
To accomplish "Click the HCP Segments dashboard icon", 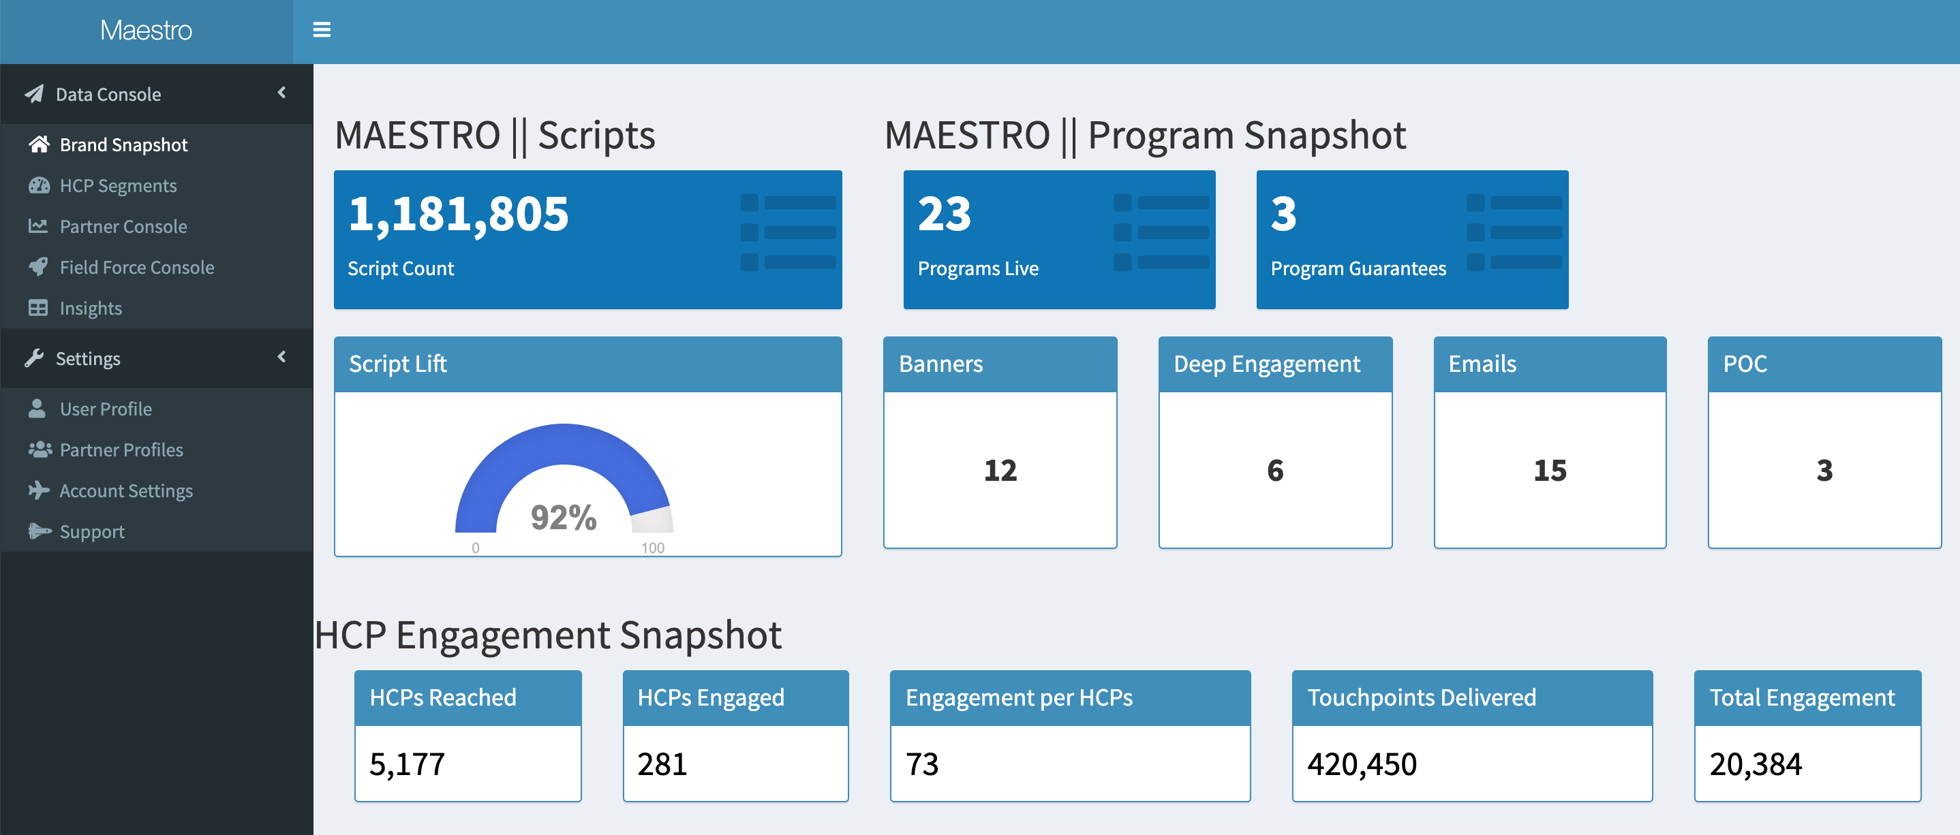I will pos(39,185).
